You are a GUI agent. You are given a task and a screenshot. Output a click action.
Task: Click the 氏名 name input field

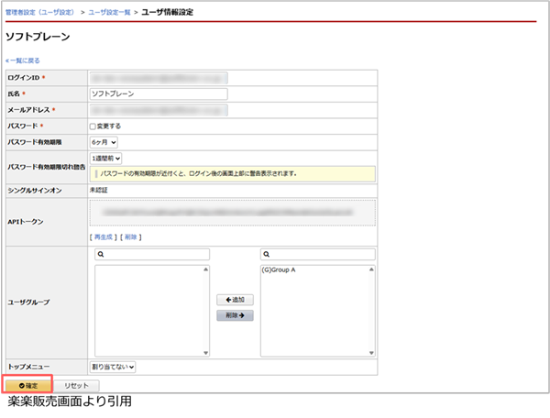(158, 93)
